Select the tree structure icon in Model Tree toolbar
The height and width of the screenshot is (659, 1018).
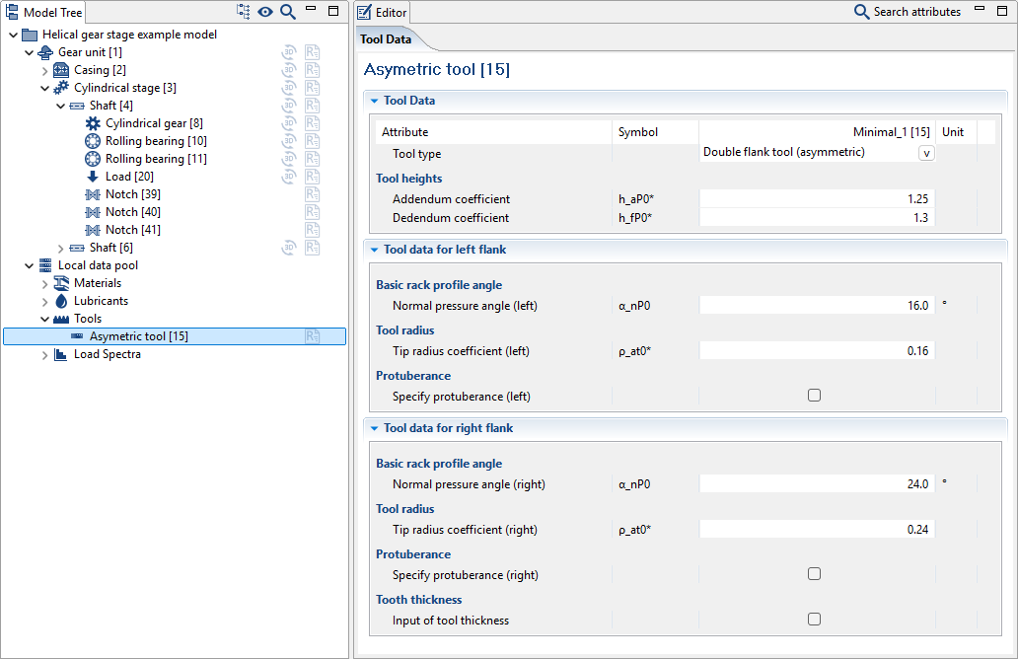tap(242, 12)
